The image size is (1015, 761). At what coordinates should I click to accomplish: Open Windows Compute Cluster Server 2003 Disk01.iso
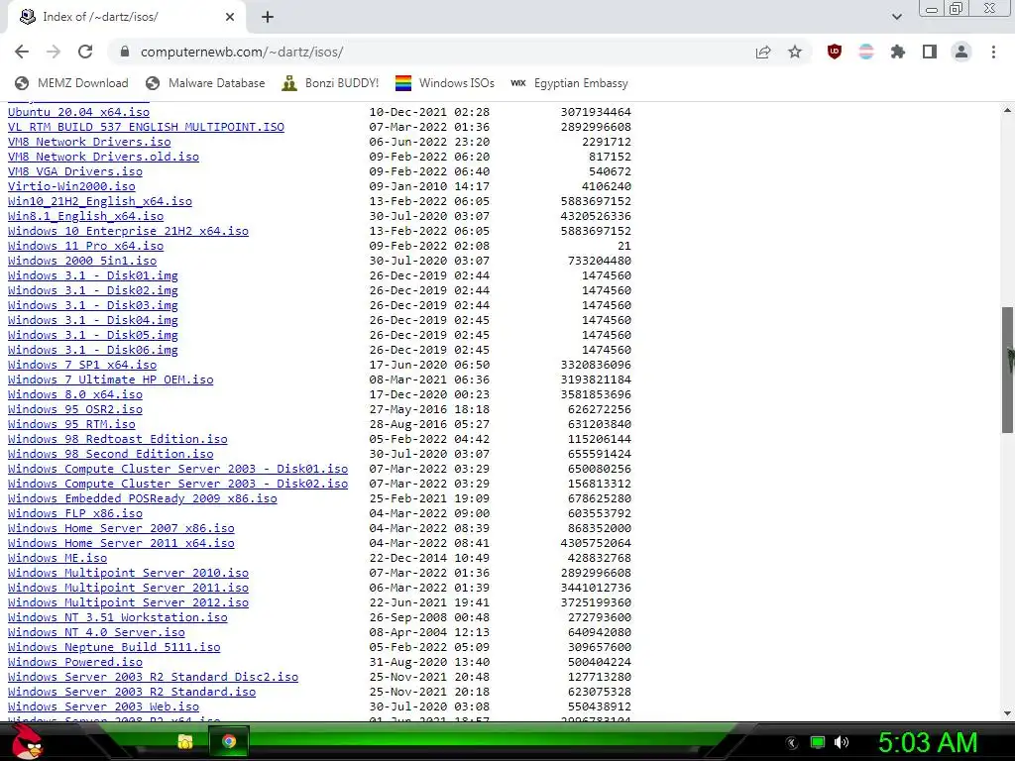(178, 469)
